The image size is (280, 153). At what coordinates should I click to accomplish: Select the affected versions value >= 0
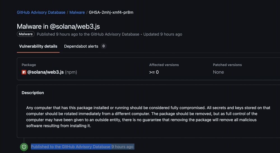[154, 72]
